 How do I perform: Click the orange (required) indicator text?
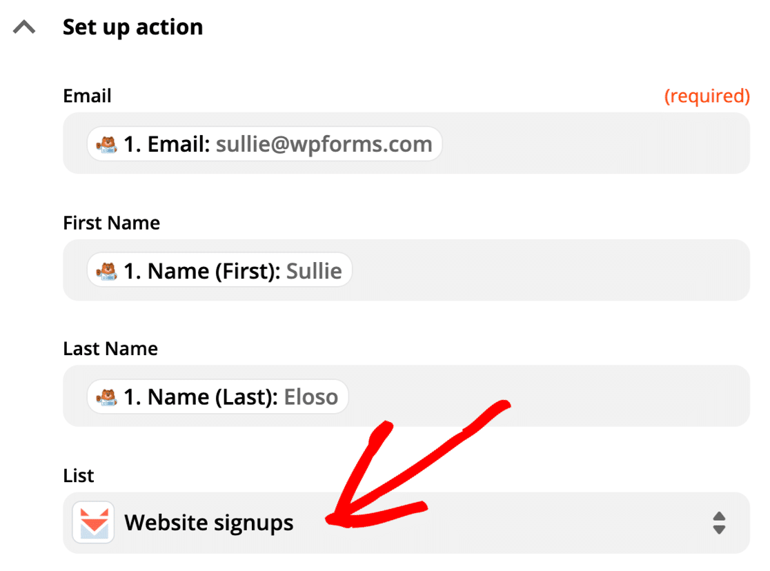coord(707,96)
